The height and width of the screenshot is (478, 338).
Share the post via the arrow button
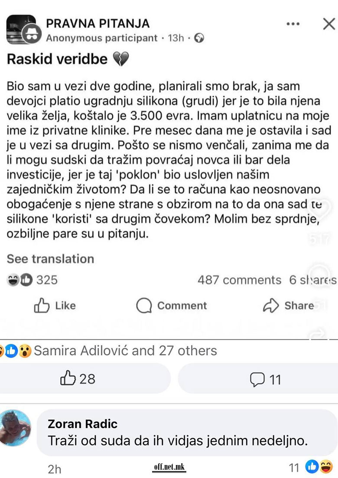288,306
